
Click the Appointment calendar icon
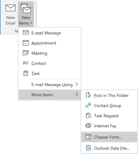pos(26,43)
